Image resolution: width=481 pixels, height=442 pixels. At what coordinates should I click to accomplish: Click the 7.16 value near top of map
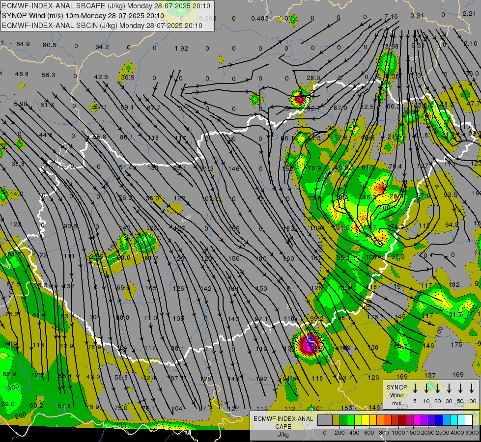pyautogui.click(x=391, y=16)
